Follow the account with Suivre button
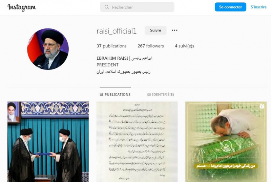This screenshot has height=182, width=271. [x=155, y=30]
